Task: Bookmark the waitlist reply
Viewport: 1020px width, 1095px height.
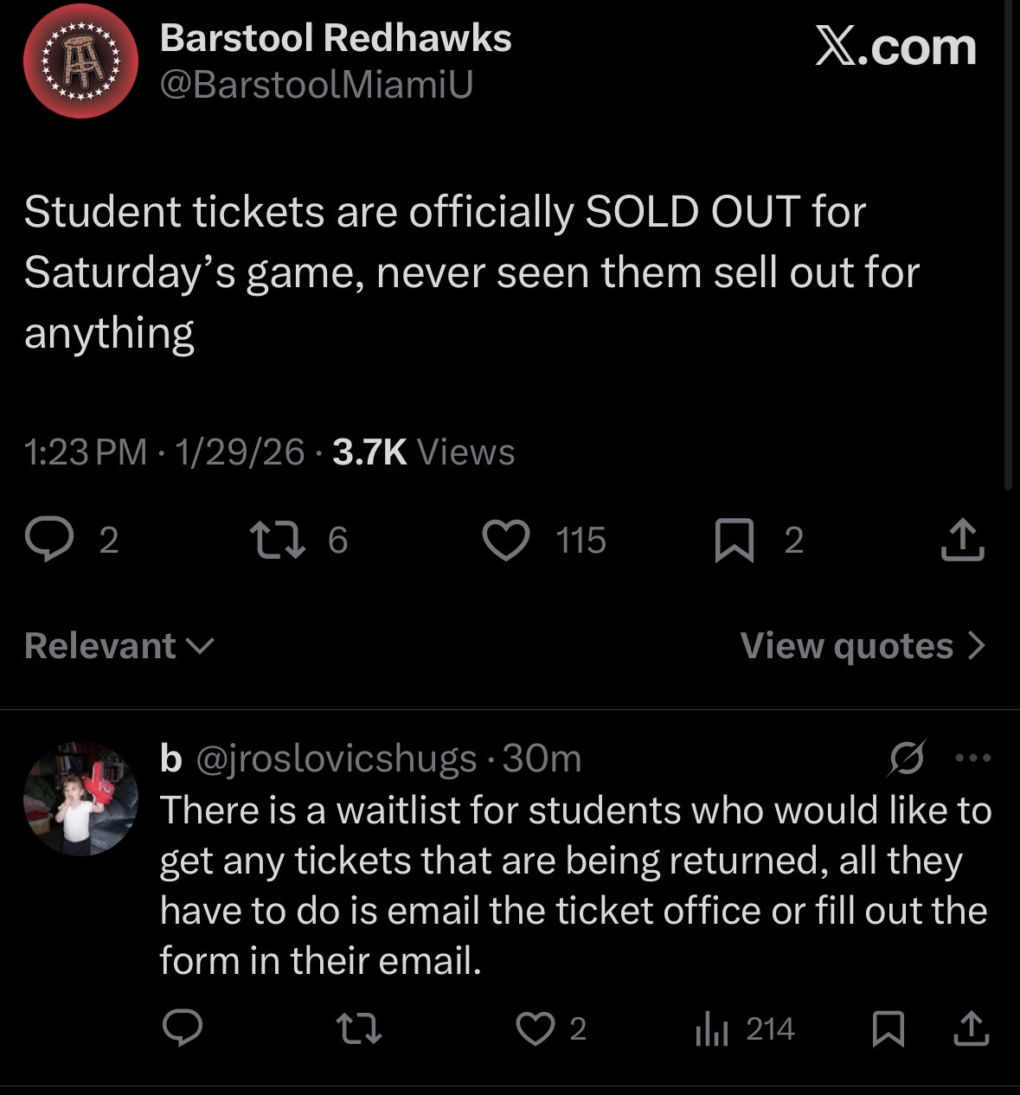Action: [x=888, y=1028]
